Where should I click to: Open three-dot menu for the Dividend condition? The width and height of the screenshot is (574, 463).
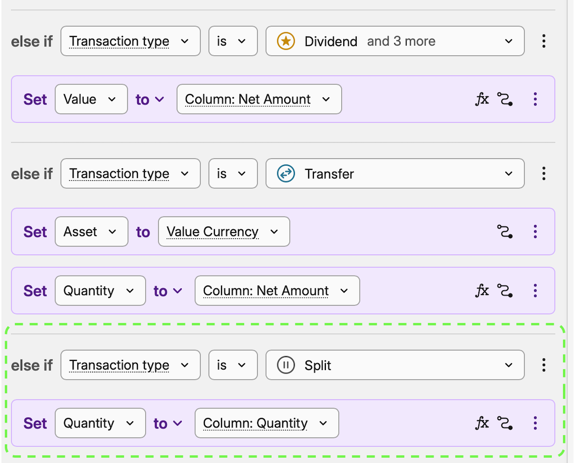[x=544, y=41]
